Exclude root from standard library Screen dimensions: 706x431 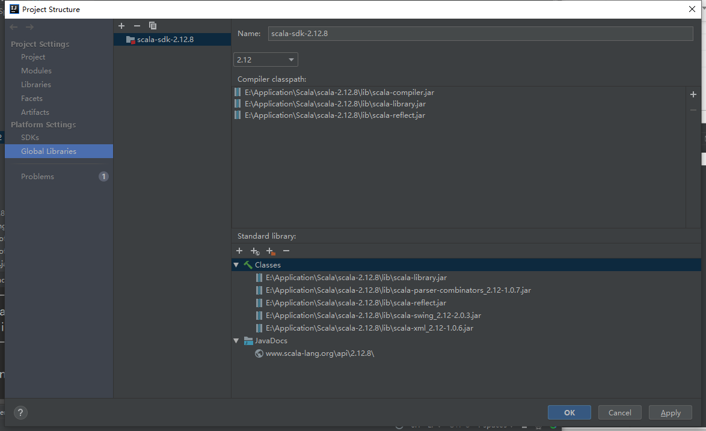[x=270, y=251]
